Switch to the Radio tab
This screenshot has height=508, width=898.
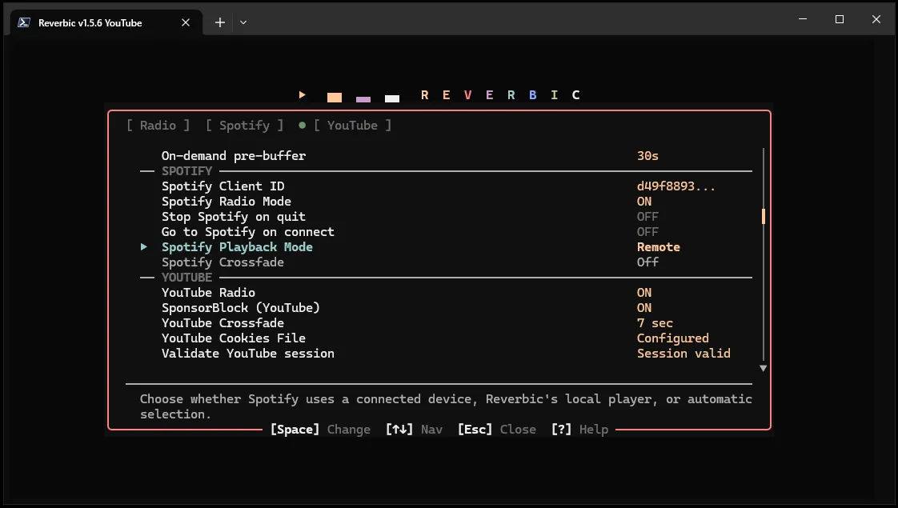click(158, 126)
